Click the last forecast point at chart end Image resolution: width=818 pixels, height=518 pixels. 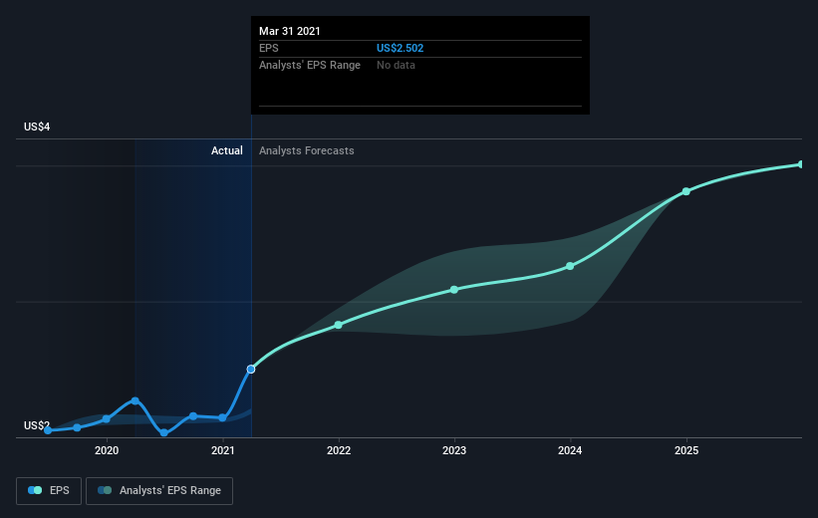(801, 164)
